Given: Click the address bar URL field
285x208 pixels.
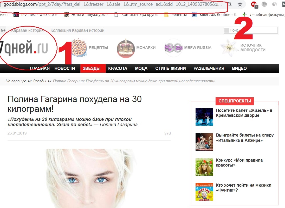Looking at the screenshot, I should (113, 4).
